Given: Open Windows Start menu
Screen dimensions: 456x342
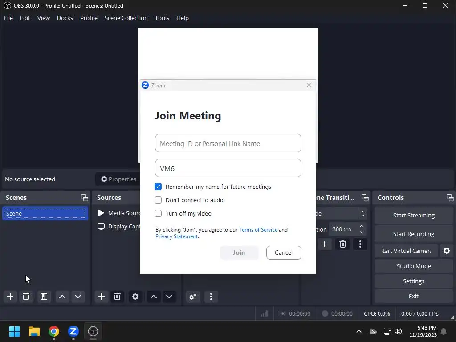Looking at the screenshot, I should (x=14, y=331).
